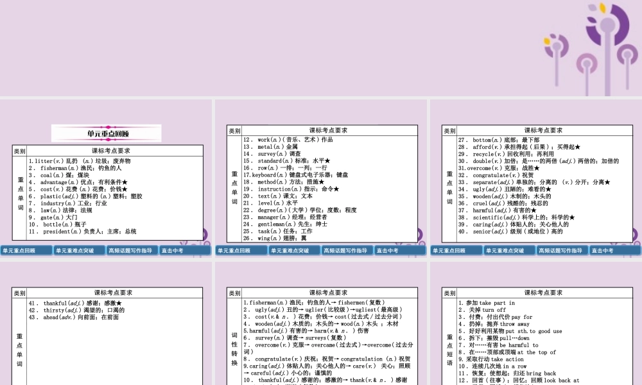Click 单元重点回顾 button on the litter slide
The height and width of the screenshot is (385, 642).
(x=26, y=250)
